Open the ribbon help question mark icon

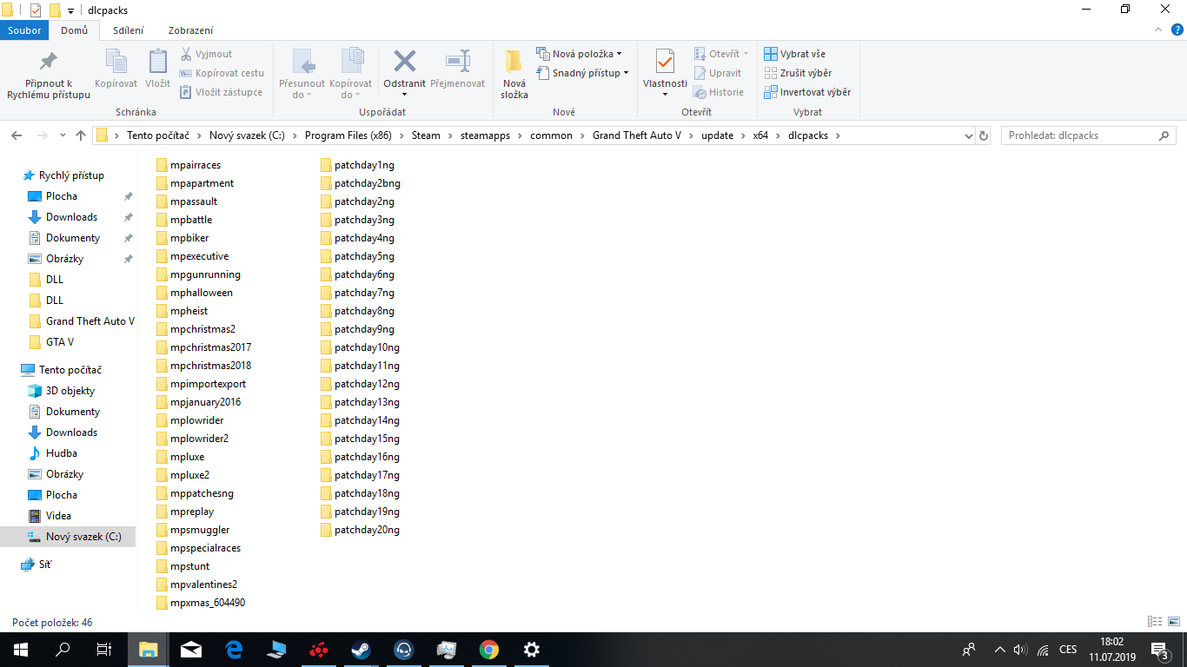click(1177, 30)
